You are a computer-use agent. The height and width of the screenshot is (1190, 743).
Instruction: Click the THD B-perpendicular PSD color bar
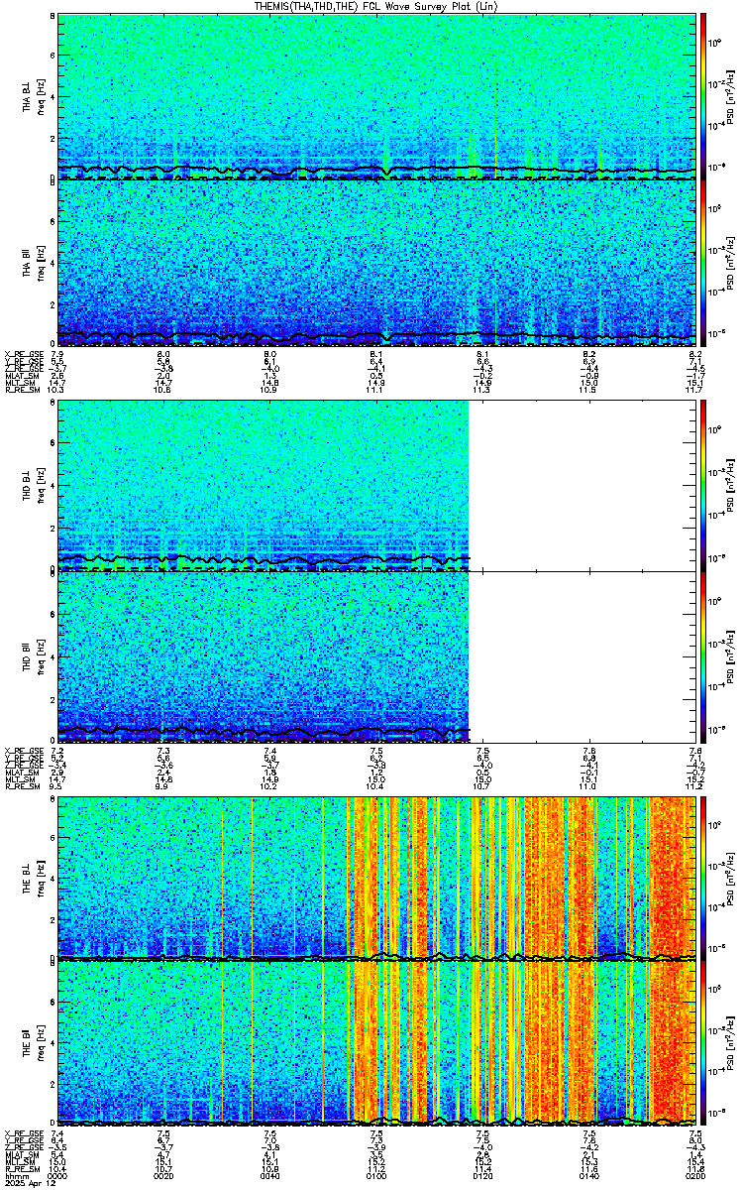point(703,486)
